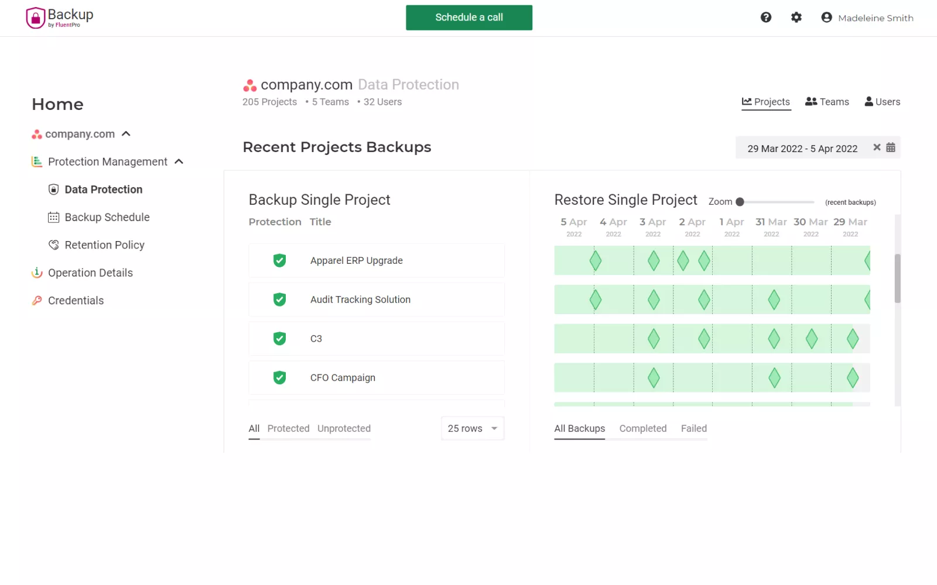This screenshot has width=937, height=585.
Task: Switch to the Teams tab
Action: pos(827,102)
